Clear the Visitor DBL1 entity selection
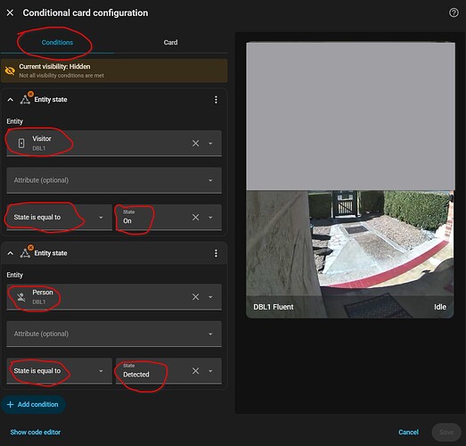Viewport: 466px width, 446px height. click(x=195, y=143)
